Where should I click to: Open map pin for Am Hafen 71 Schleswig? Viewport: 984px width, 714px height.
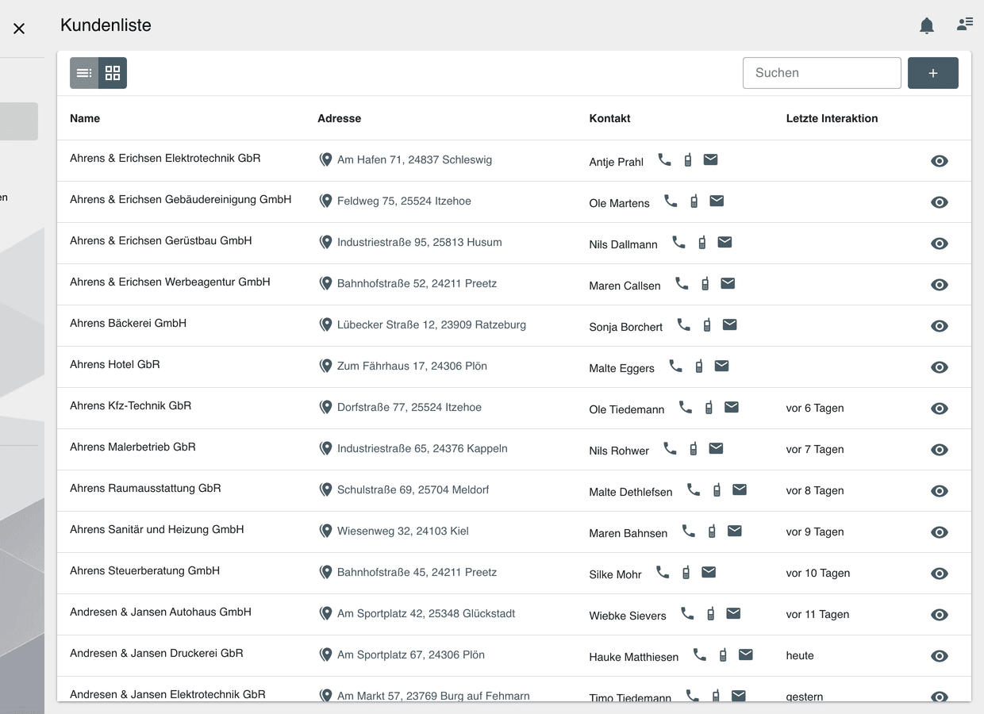pyautogui.click(x=325, y=160)
